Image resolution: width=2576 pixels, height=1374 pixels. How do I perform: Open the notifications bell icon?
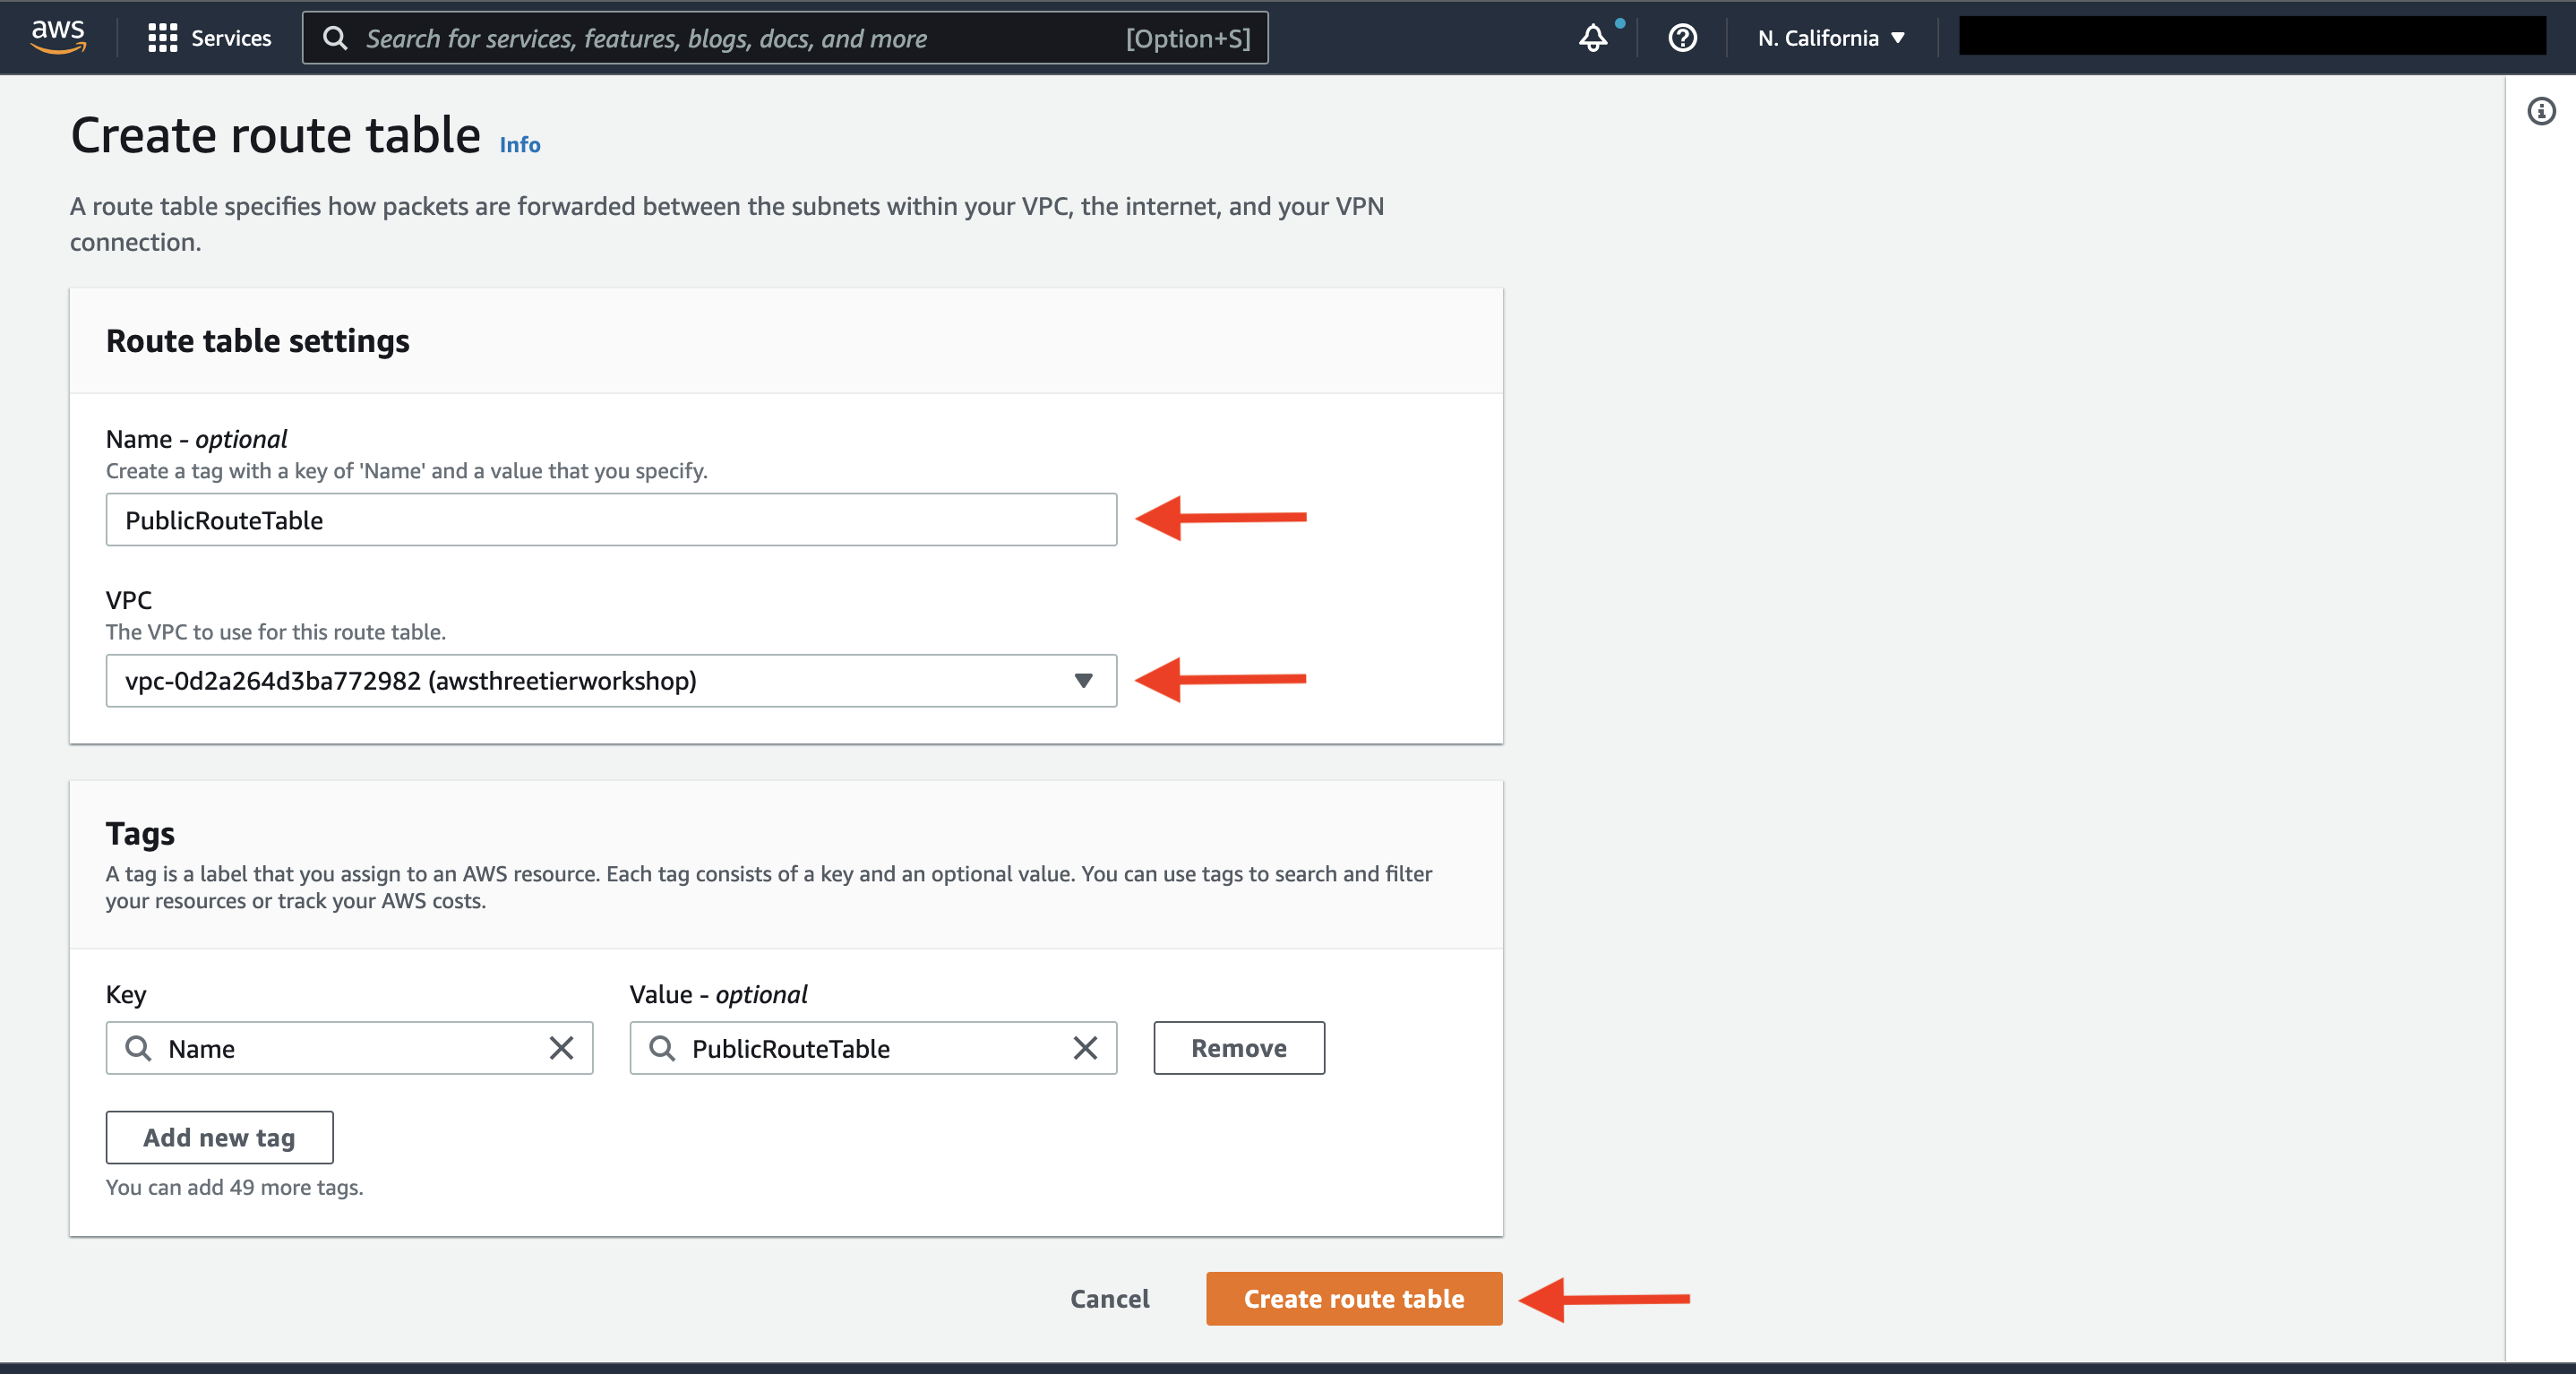(x=1593, y=38)
